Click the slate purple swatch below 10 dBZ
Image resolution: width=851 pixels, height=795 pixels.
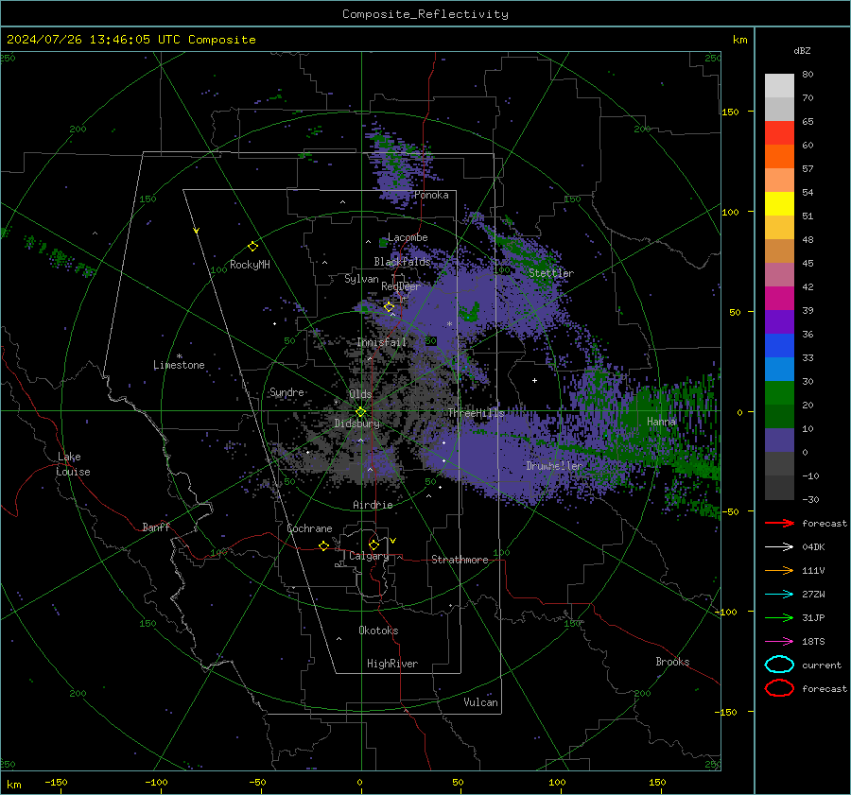779,440
